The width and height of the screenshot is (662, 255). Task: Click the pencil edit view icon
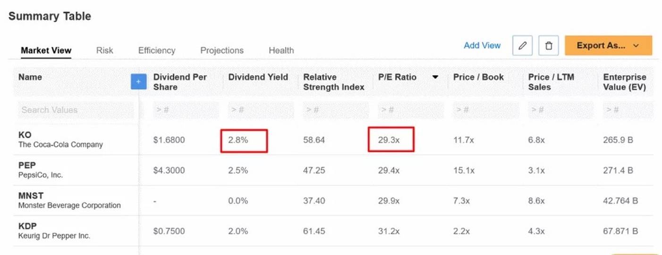(x=522, y=46)
